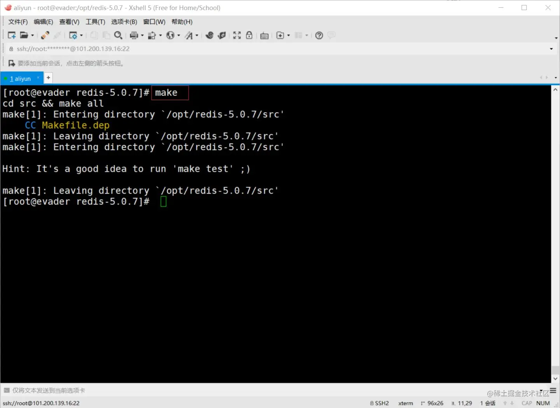The height and width of the screenshot is (408, 560).
Task: Expand the Color Scheme dropdown arrow
Action: click(161, 35)
